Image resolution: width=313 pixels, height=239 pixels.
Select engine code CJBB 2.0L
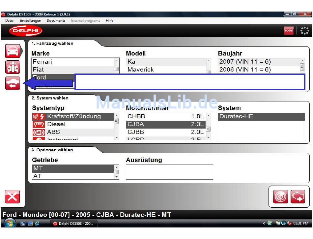click(166, 132)
